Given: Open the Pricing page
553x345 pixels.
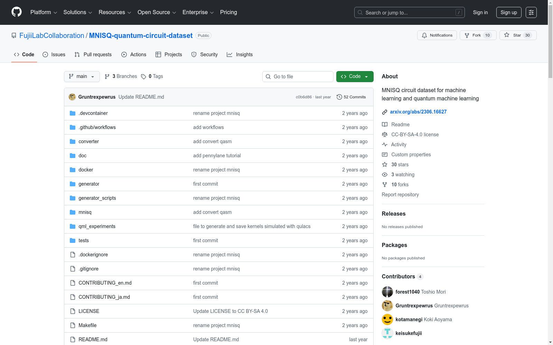Looking at the screenshot, I should [x=228, y=12].
